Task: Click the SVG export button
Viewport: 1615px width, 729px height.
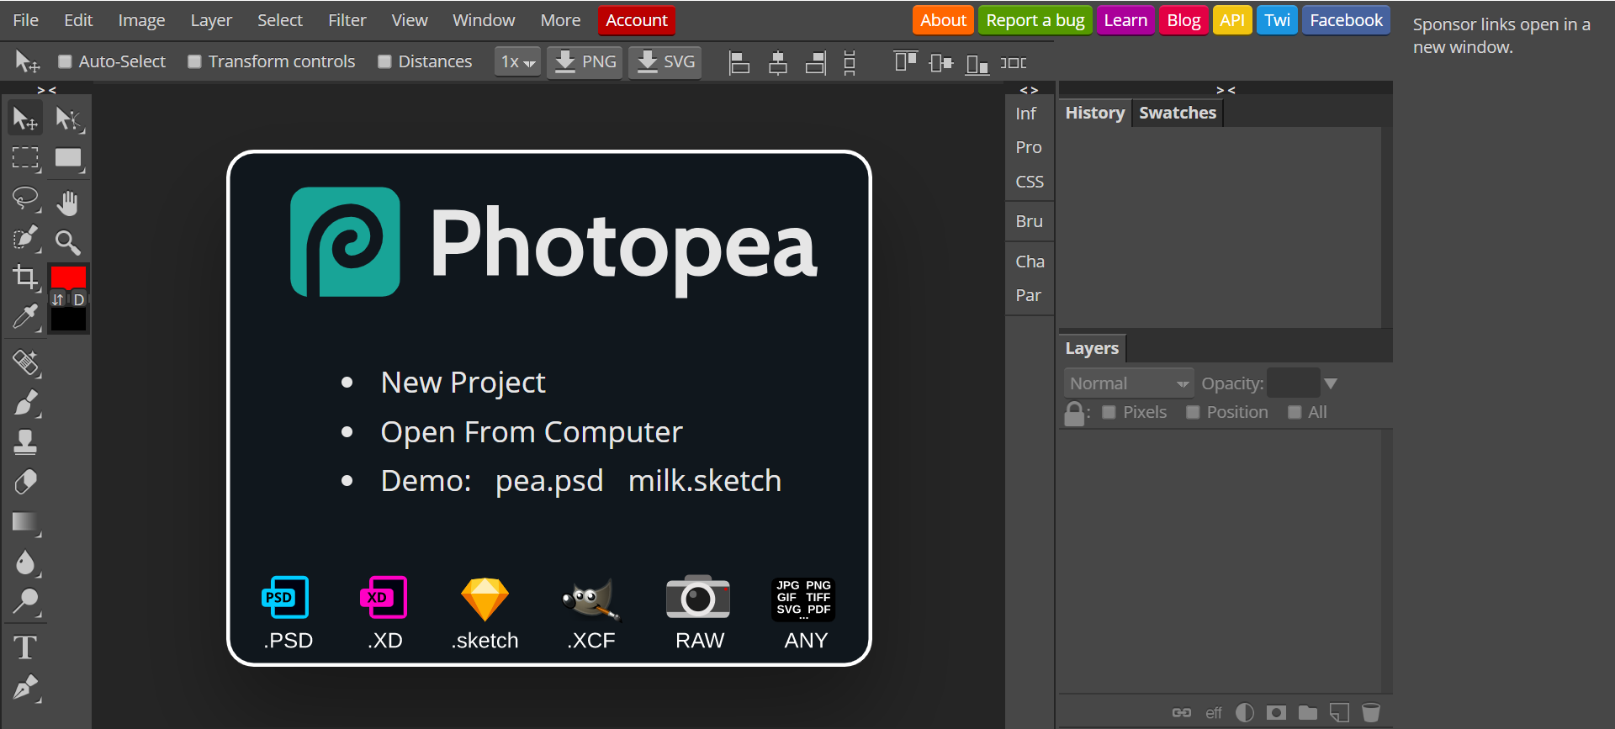Action: pyautogui.click(x=665, y=61)
